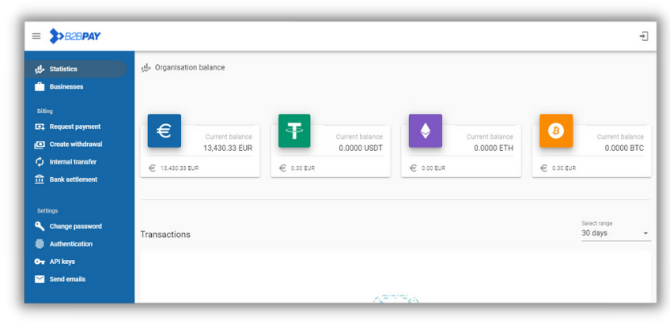Click the blue Euro currency tile

click(x=165, y=130)
